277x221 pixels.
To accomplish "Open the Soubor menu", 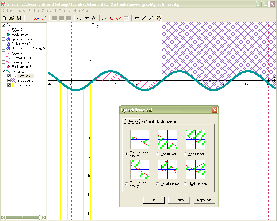I will pyautogui.click(x=7, y=11).
